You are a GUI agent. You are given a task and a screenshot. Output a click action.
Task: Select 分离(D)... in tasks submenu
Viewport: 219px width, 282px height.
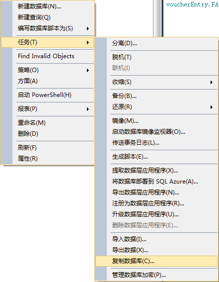coord(156,43)
